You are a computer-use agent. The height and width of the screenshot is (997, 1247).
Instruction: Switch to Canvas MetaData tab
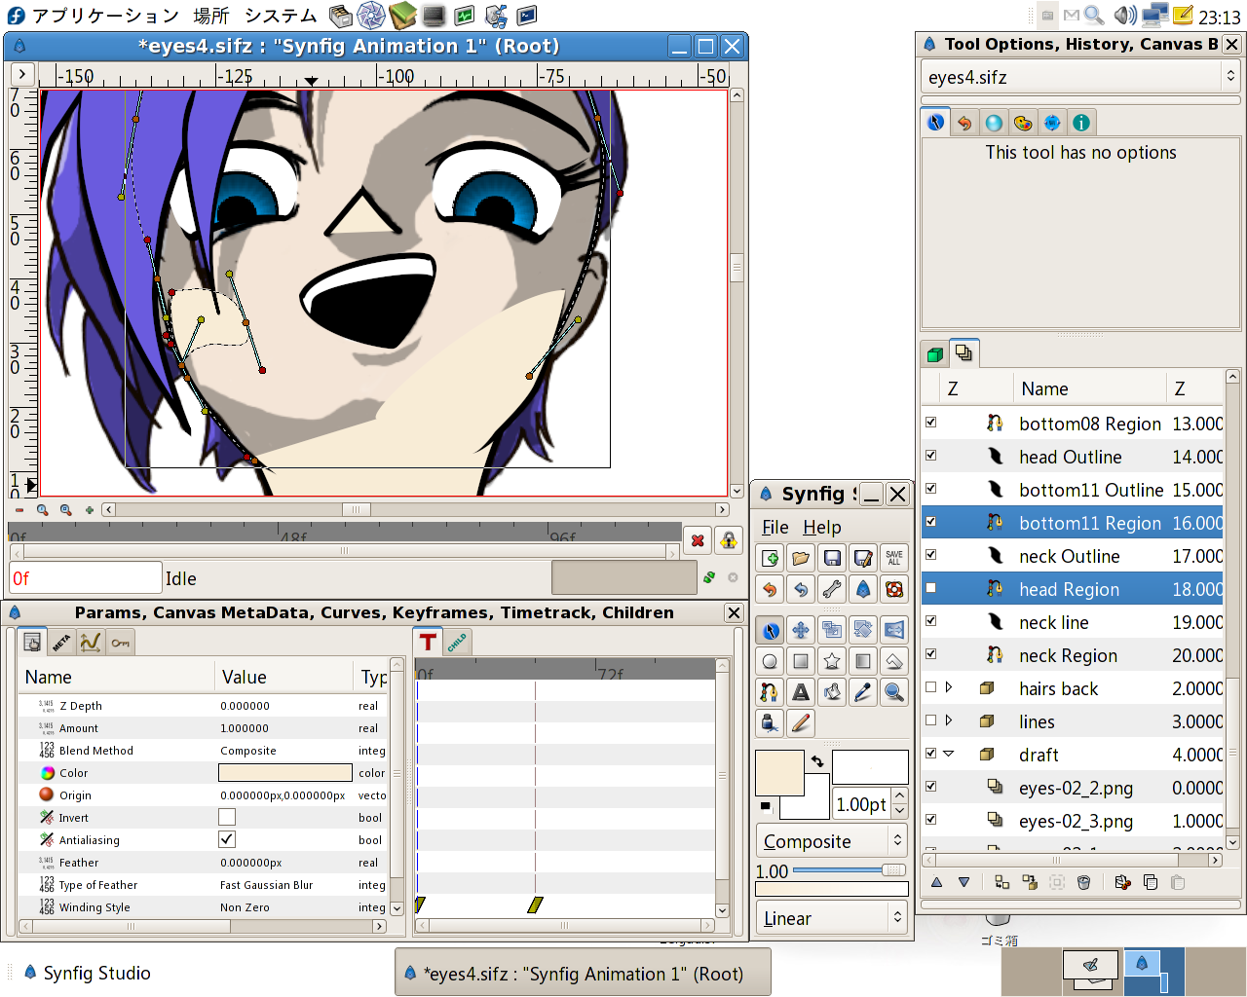pos(61,643)
